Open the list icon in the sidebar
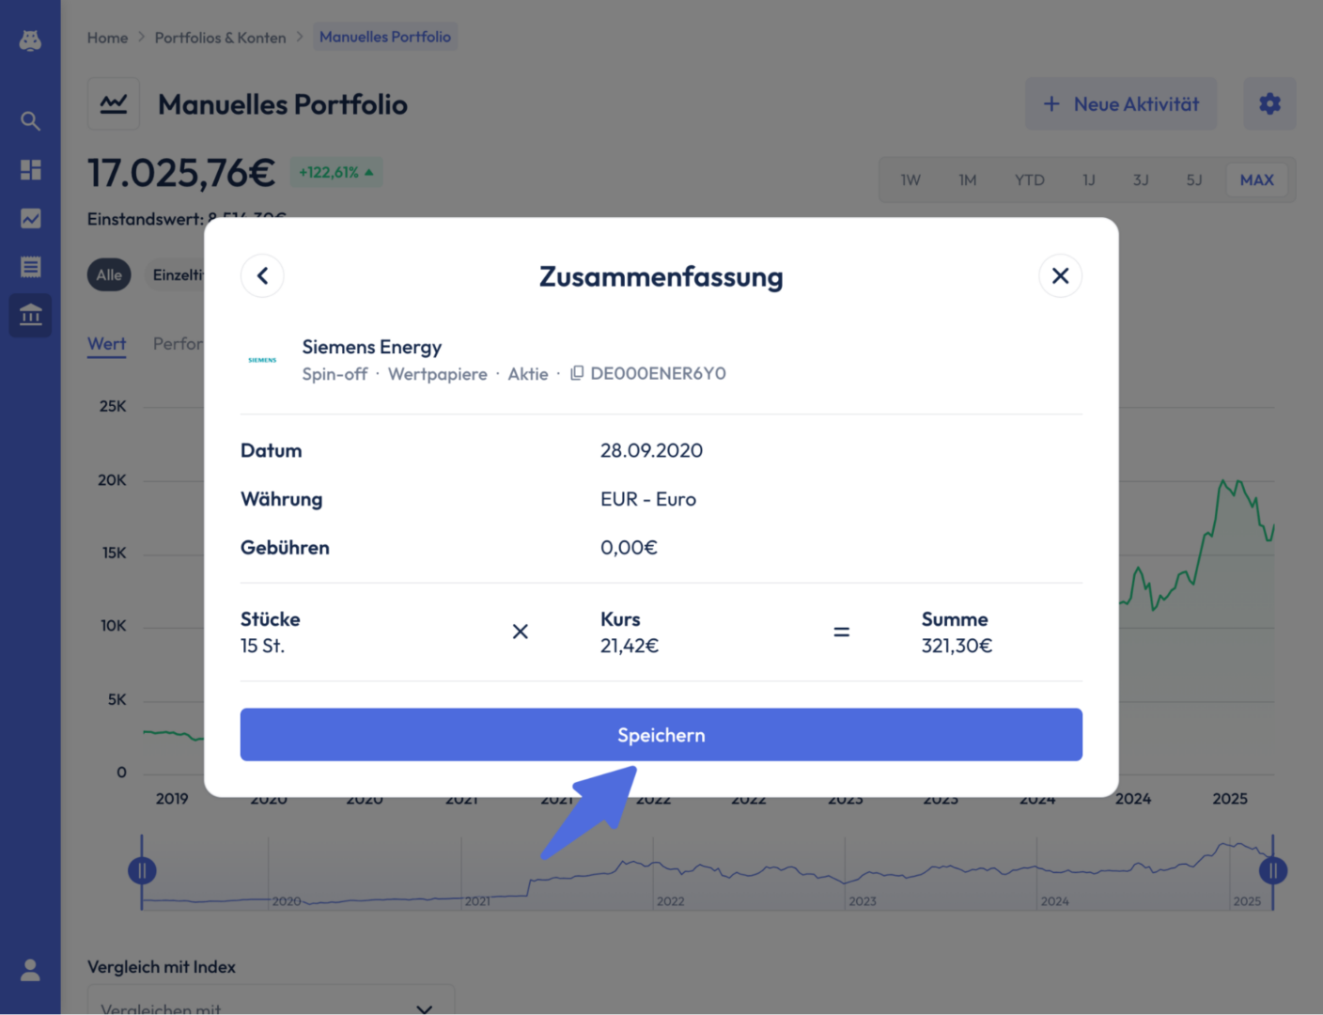 click(30, 267)
